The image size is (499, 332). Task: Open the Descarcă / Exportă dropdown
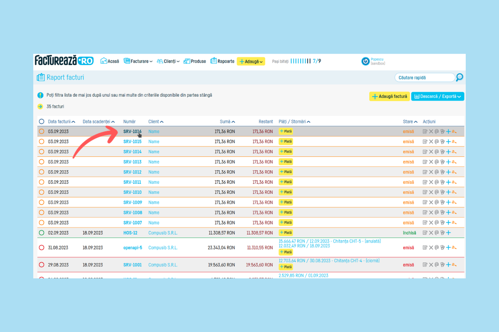coord(437,96)
